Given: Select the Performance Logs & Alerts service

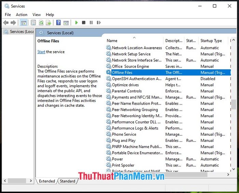Looking at the screenshot, I should tap(168, 128).
